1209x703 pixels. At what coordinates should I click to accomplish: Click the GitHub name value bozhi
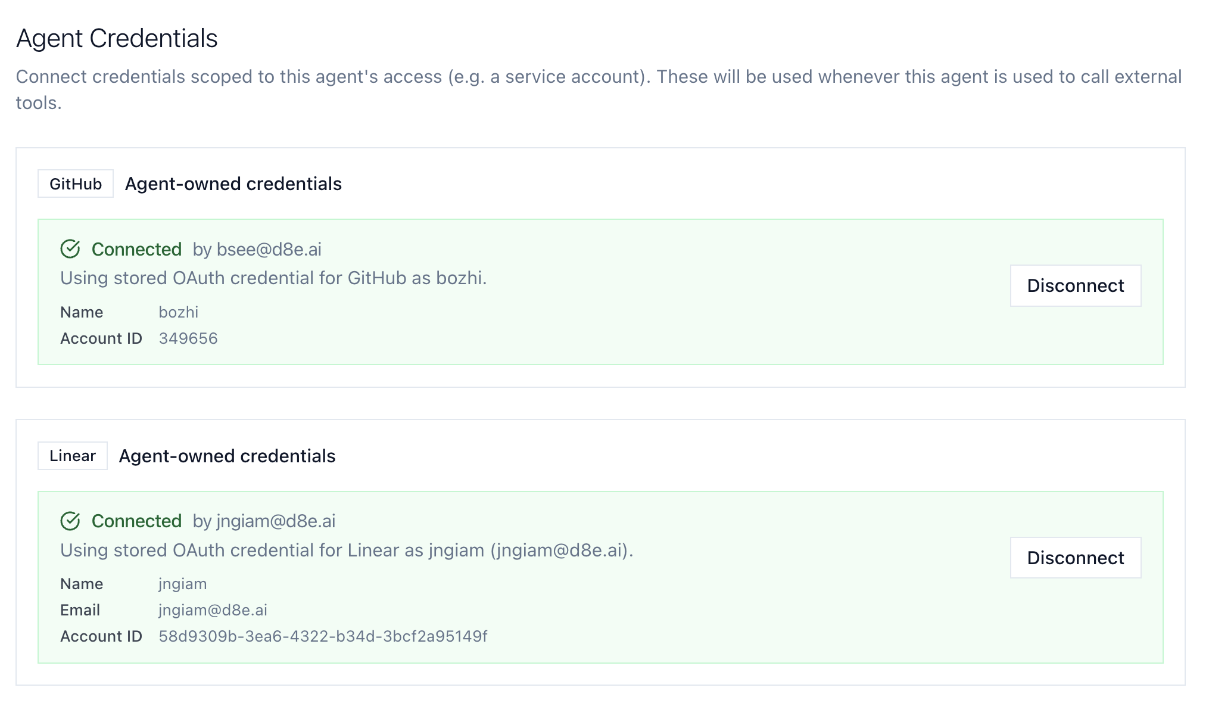pyautogui.click(x=178, y=312)
